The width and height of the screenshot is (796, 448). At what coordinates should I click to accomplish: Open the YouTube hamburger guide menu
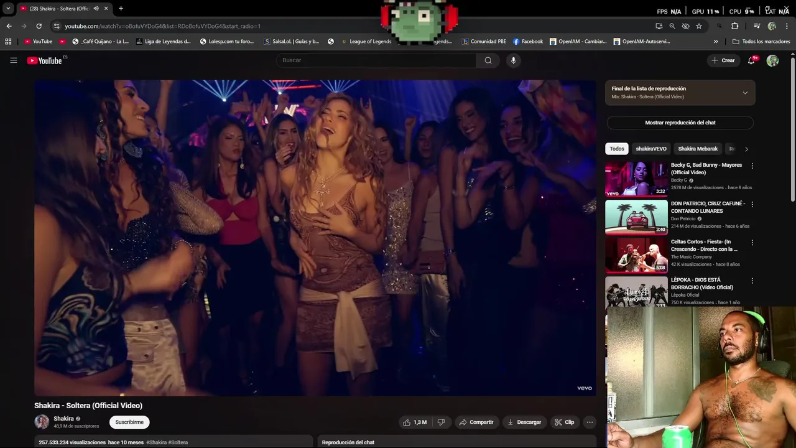click(13, 60)
